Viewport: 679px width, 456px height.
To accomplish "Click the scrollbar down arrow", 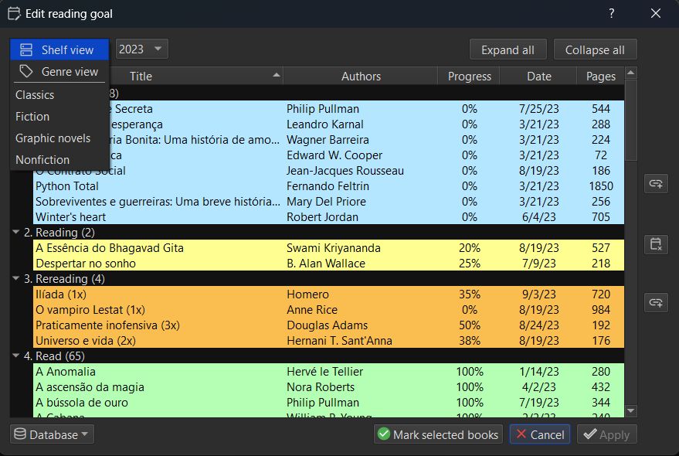I will tap(631, 410).
